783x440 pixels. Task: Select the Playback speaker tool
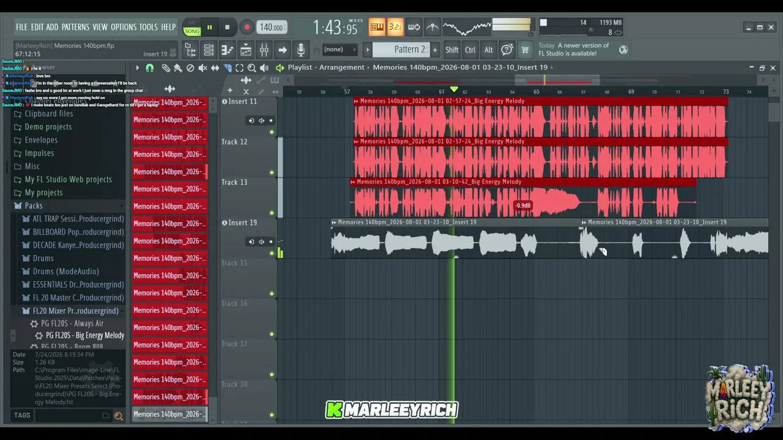tap(264, 68)
